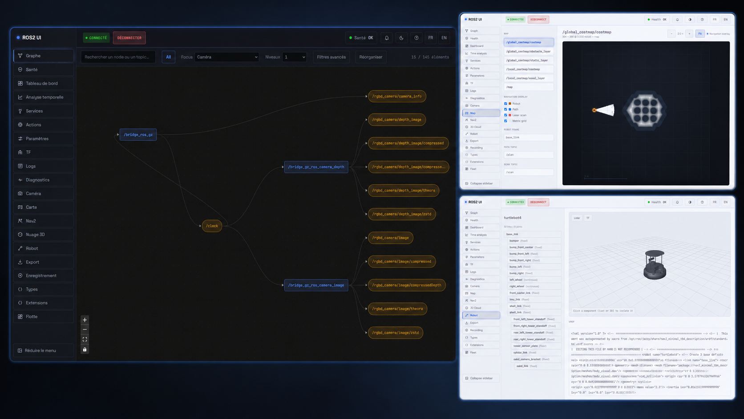Click the /scan scan topic field

(529, 172)
